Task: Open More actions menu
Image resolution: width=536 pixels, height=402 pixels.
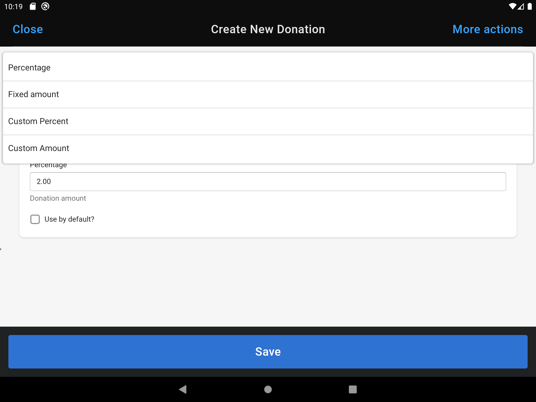Action: (488, 29)
